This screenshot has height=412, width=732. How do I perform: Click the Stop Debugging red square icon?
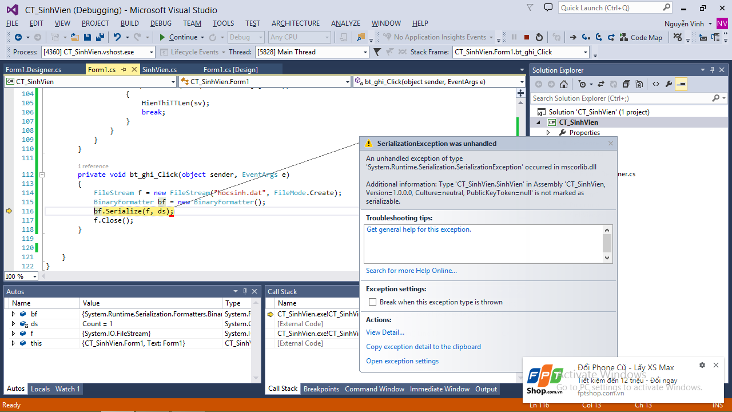tap(527, 37)
